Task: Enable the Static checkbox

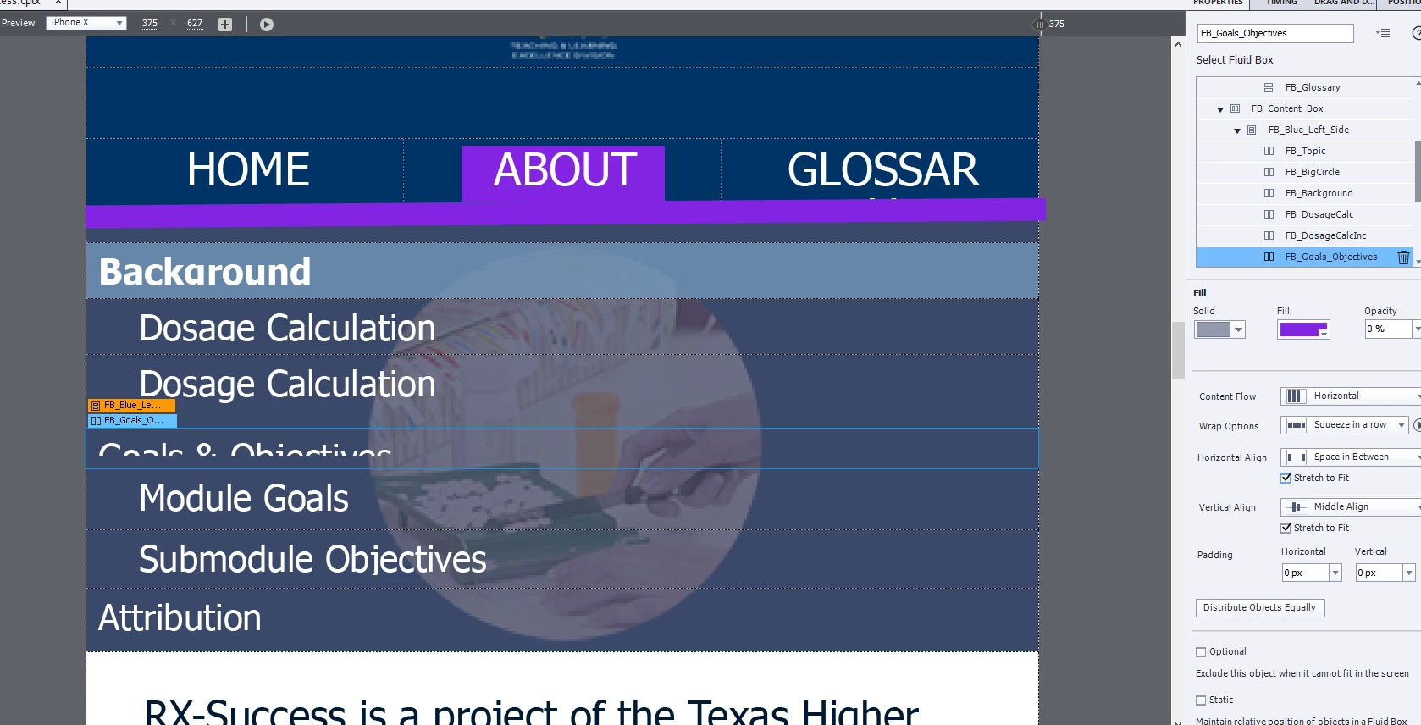Action: pyautogui.click(x=1201, y=700)
